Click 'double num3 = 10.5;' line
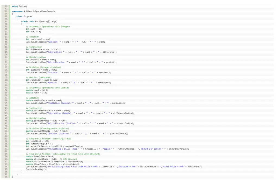This screenshot has height=183, width=278. [x=37, y=90]
